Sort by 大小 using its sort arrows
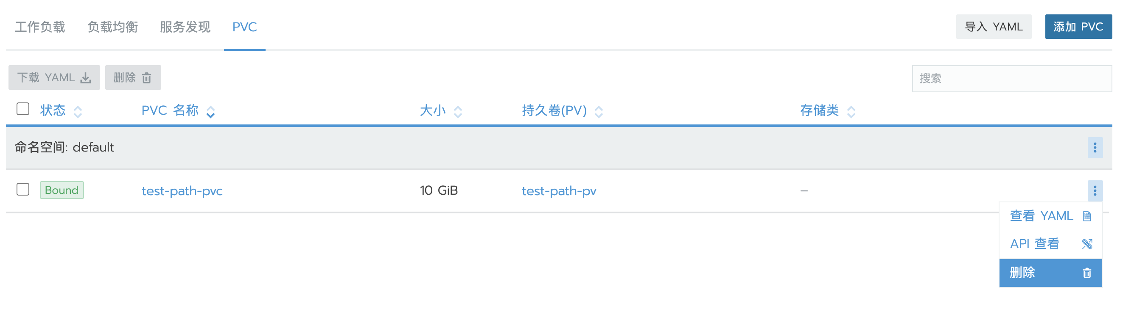Screen dimensions: 1148x331 pyautogui.click(x=458, y=111)
